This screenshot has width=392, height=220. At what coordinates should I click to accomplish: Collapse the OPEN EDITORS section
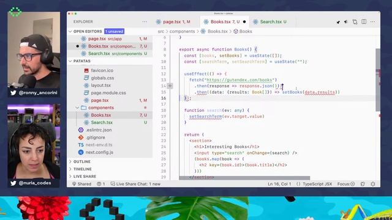70,31
